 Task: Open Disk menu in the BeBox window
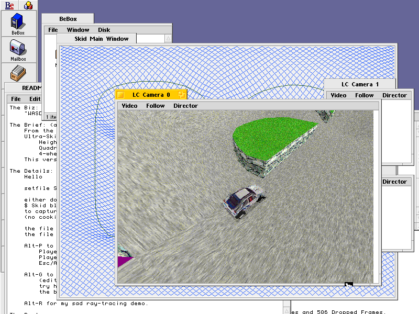point(104,30)
